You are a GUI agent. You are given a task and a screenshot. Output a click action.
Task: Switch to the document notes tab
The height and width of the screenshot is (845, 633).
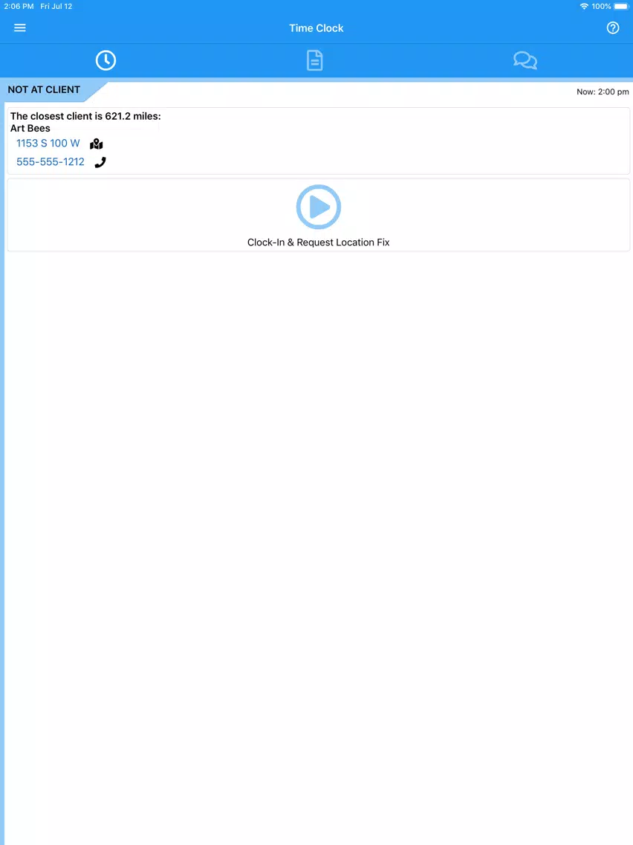pos(315,60)
